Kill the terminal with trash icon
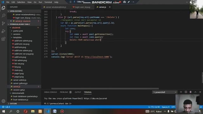Image resolution: width=203 pixels, height=114 pixels. (190, 92)
